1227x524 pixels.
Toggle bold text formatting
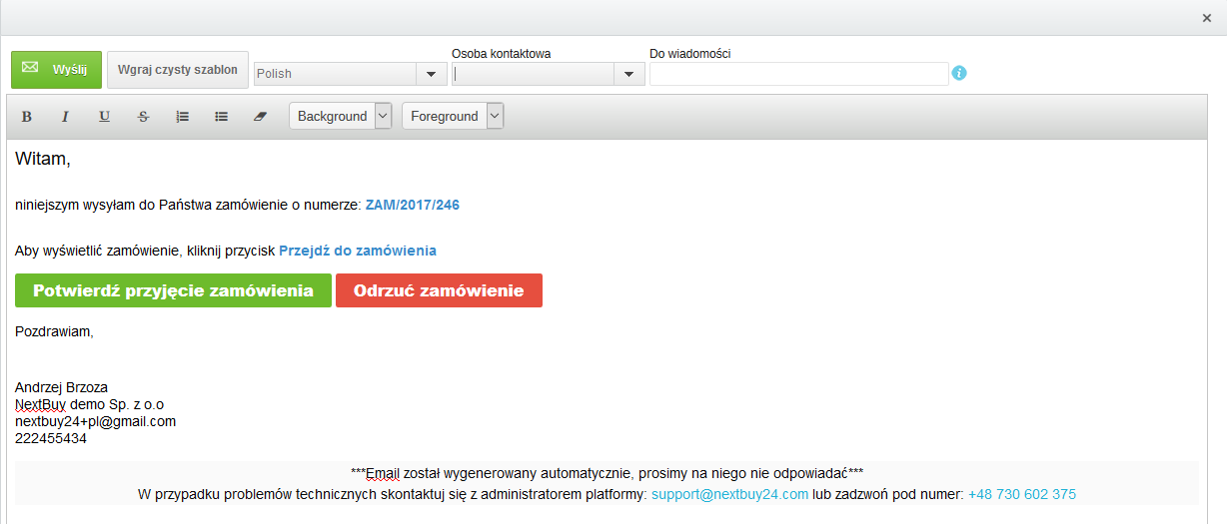pos(27,117)
